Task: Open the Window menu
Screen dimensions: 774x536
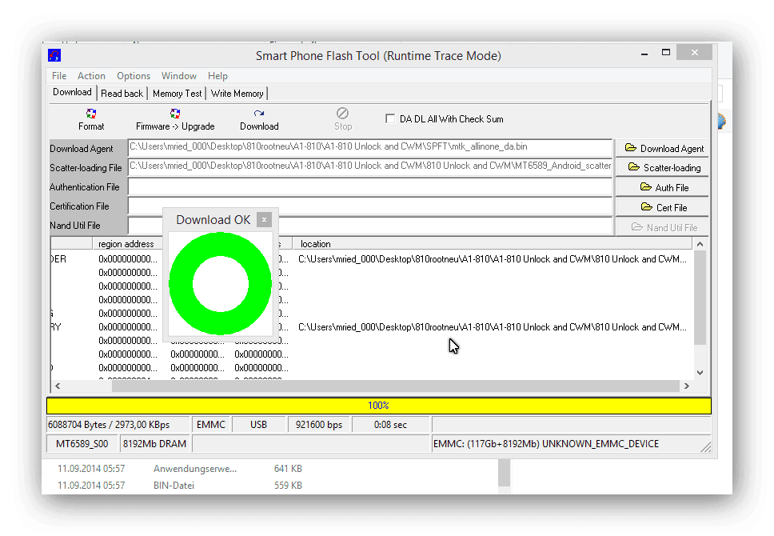Action: click(178, 75)
